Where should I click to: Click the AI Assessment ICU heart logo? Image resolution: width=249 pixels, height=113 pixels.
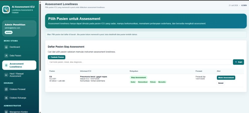pyautogui.click(x=6, y=10)
